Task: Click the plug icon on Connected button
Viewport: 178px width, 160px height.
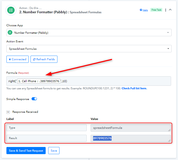Action: tap(10, 59)
